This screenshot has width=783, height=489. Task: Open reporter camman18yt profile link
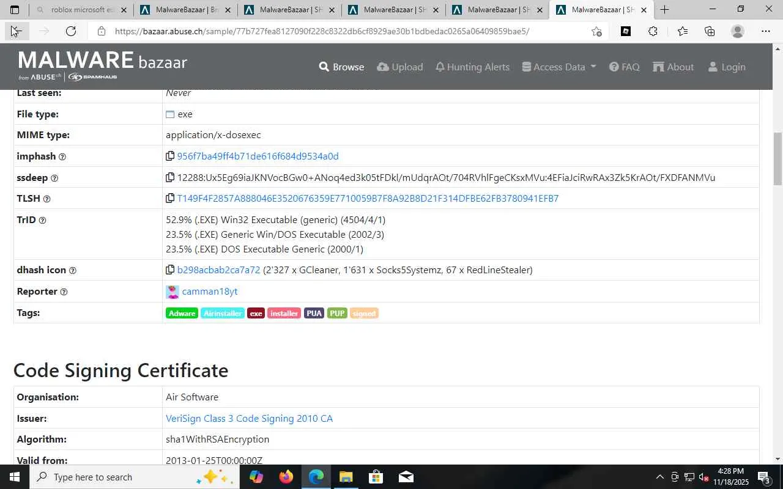tap(210, 292)
